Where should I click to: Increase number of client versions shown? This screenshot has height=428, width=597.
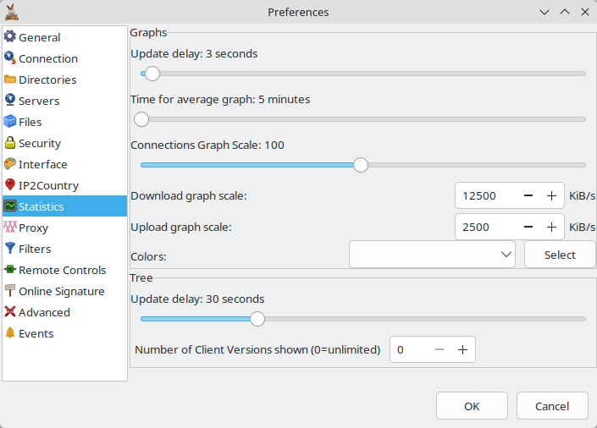tap(462, 349)
